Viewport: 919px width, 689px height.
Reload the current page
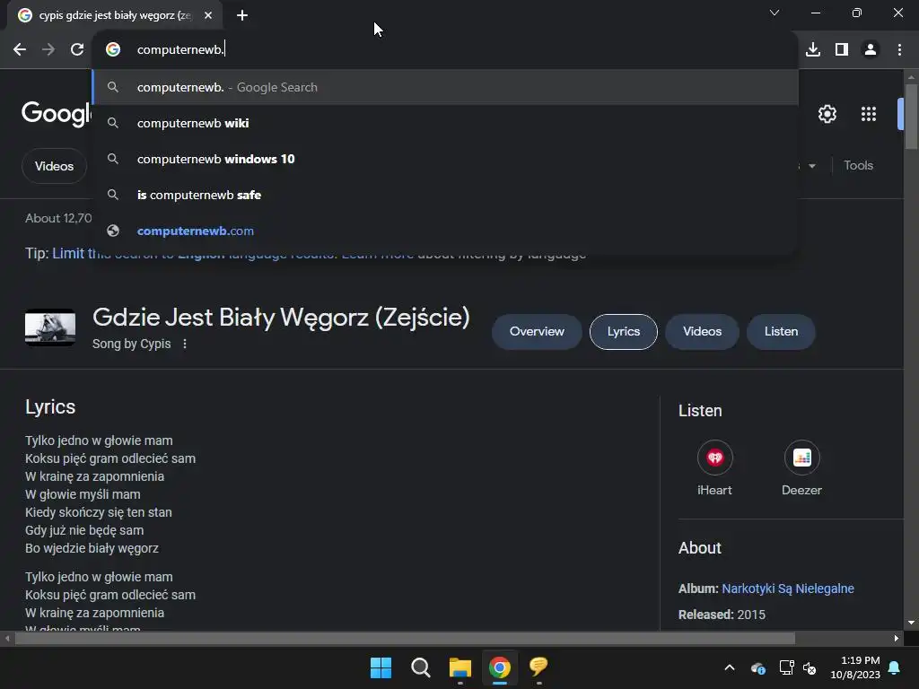point(77,50)
